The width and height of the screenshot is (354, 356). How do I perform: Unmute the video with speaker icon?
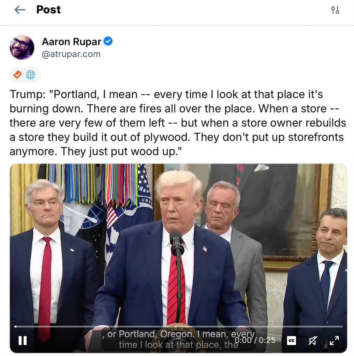313,340
